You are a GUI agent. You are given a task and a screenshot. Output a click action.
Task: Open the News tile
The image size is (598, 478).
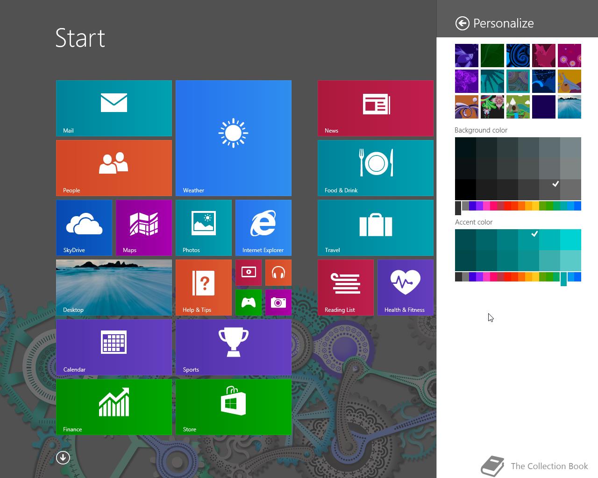(376, 108)
